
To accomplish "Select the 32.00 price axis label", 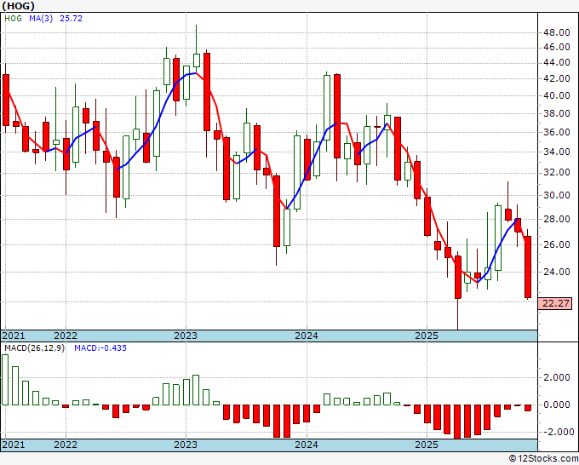I will [x=557, y=173].
